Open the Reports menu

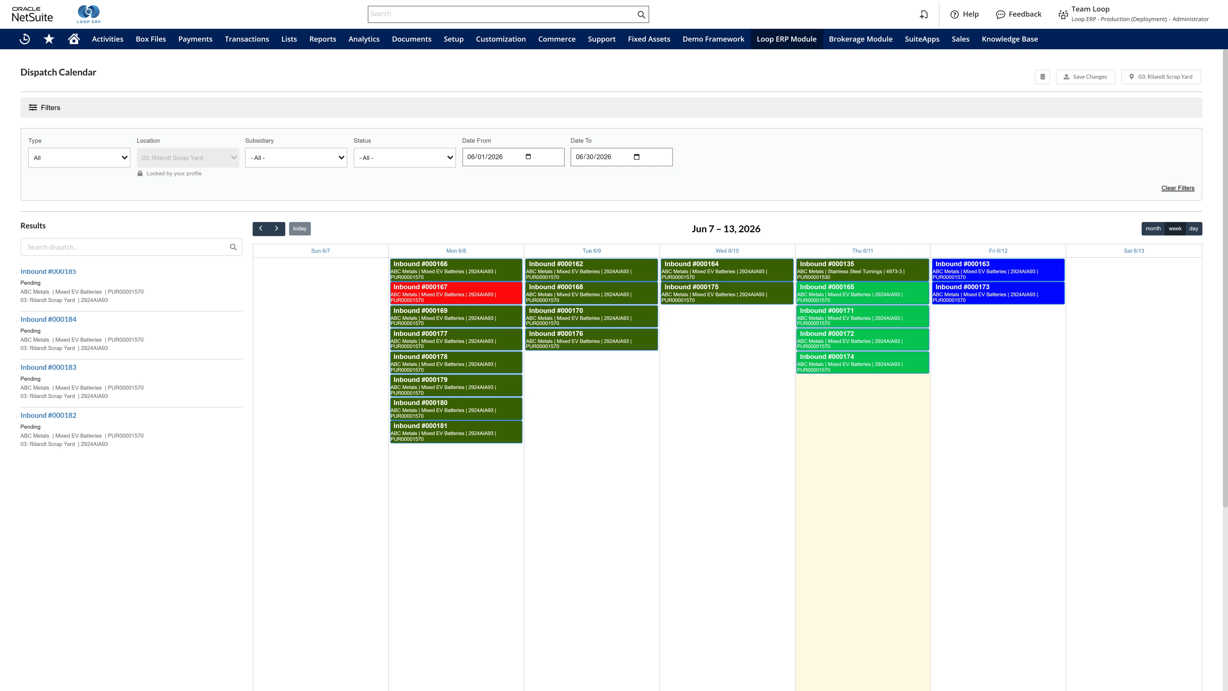(323, 39)
